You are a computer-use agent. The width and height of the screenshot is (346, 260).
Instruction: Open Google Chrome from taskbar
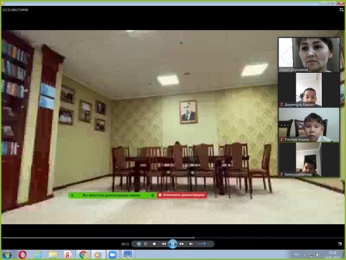pyautogui.click(x=82, y=254)
